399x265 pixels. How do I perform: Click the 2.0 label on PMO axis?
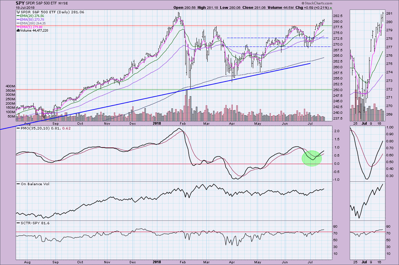coord(337,131)
